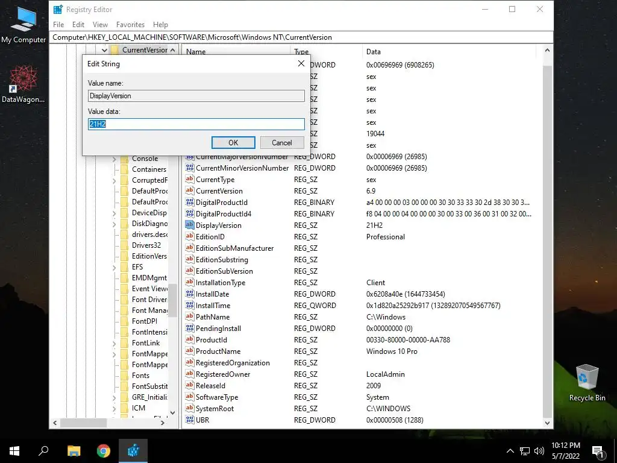Click the ProductName value icon

190,351
